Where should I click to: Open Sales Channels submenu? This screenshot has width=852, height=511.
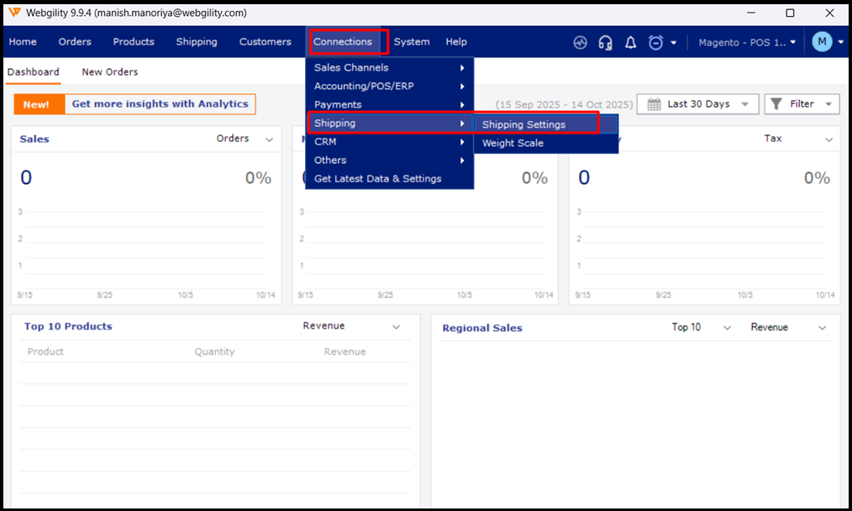coord(351,67)
